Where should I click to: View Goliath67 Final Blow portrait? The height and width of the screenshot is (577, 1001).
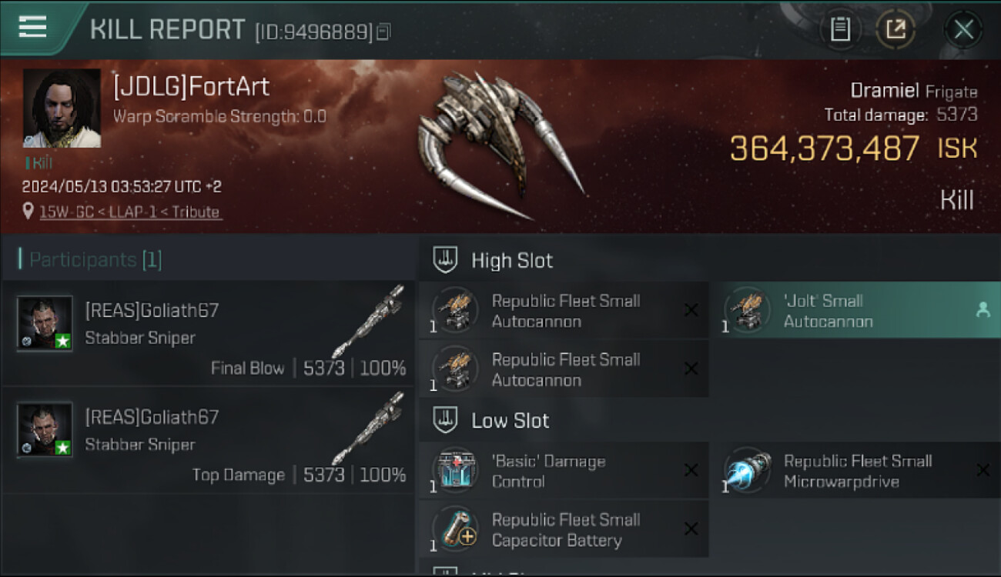point(45,324)
